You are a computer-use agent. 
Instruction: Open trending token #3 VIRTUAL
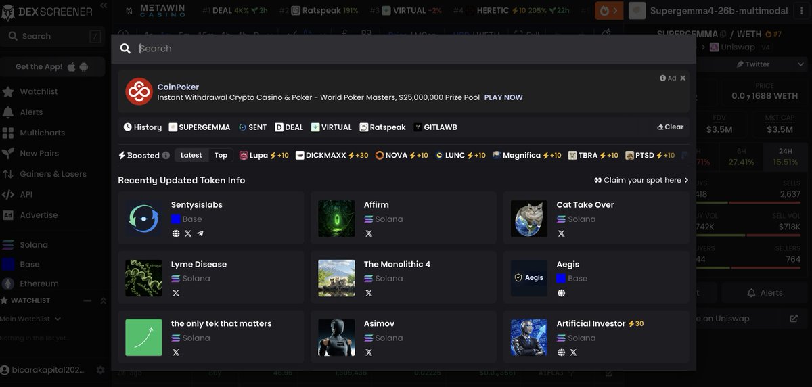point(405,11)
